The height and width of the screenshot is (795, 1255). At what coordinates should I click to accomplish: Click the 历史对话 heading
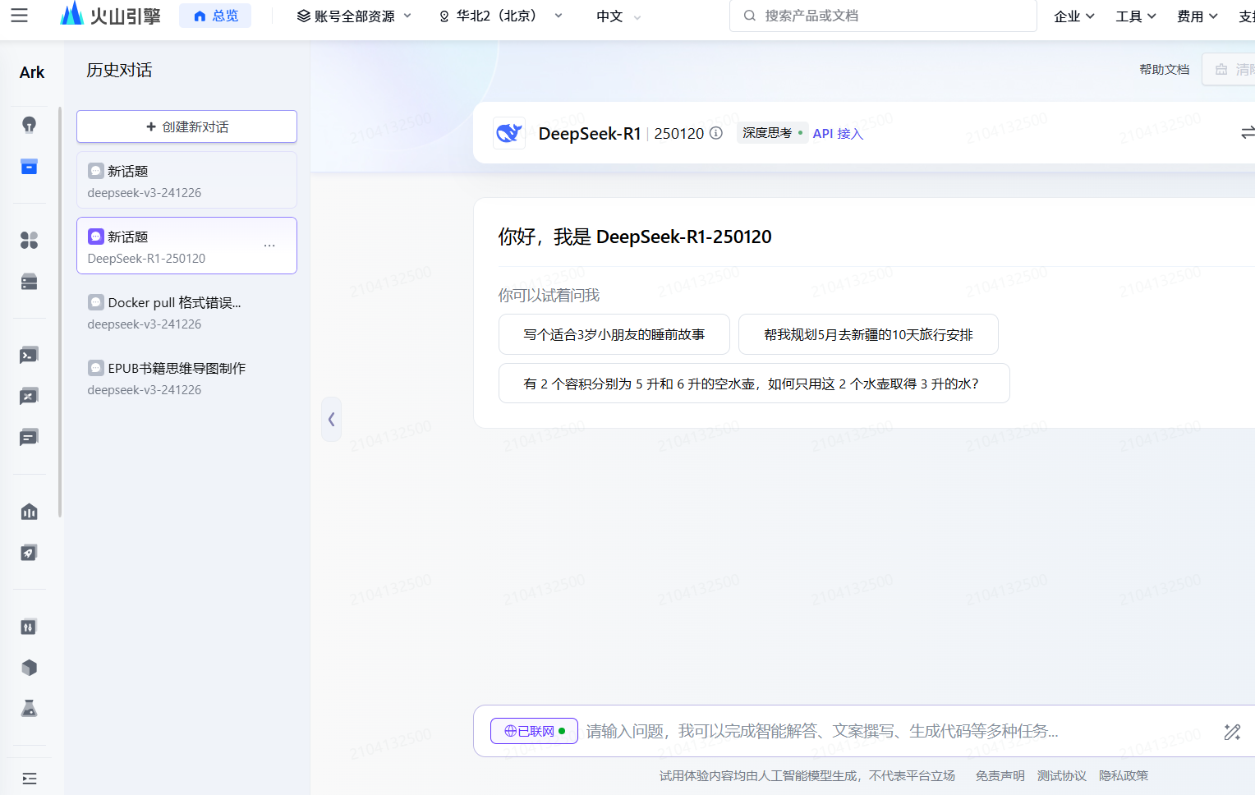(119, 70)
